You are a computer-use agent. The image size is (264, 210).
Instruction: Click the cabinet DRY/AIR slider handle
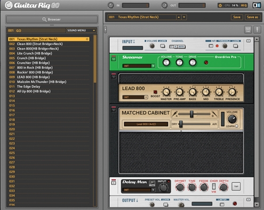(181, 124)
